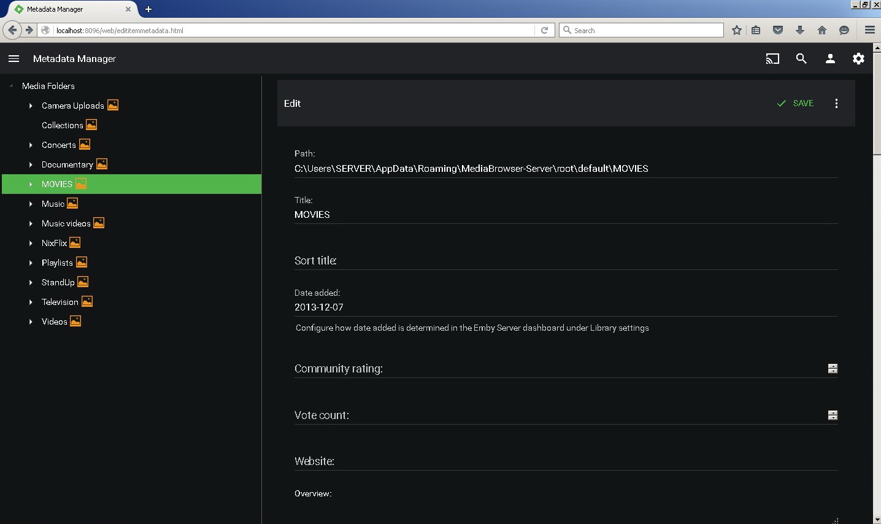Image resolution: width=881 pixels, height=524 pixels.
Task: Click the image icon next to NixFlix
Action: point(75,243)
